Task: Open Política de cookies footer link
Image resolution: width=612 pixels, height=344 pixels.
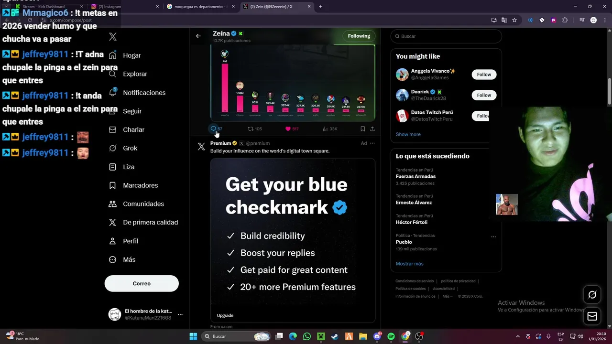Action: (410, 289)
